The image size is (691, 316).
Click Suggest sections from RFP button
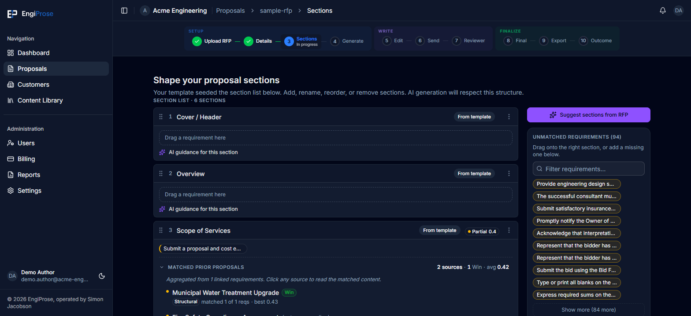coord(589,115)
